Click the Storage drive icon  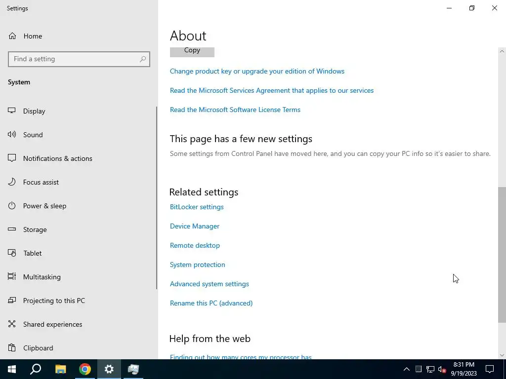coord(12,229)
